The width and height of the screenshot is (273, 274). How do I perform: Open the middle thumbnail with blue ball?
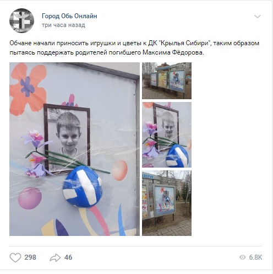pyautogui.click(x=167, y=135)
